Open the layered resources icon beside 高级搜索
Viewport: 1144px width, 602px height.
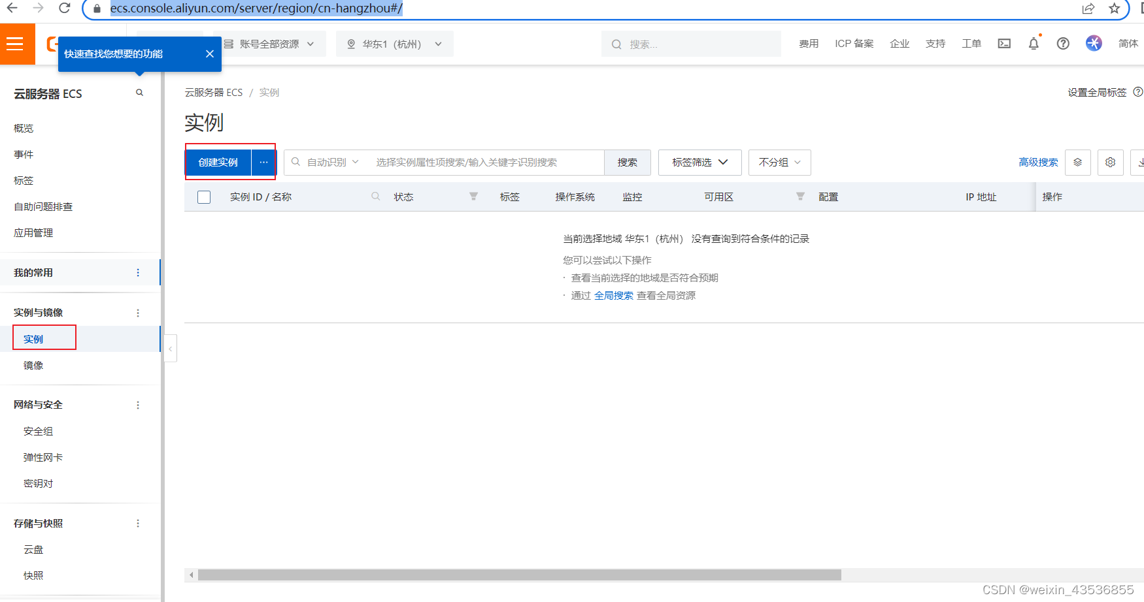[1078, 163]
